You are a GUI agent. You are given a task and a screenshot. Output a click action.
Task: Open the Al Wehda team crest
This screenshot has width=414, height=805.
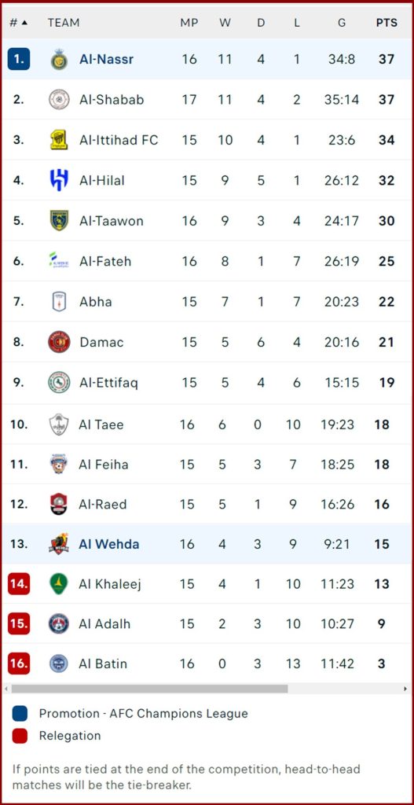click(58, 544)
